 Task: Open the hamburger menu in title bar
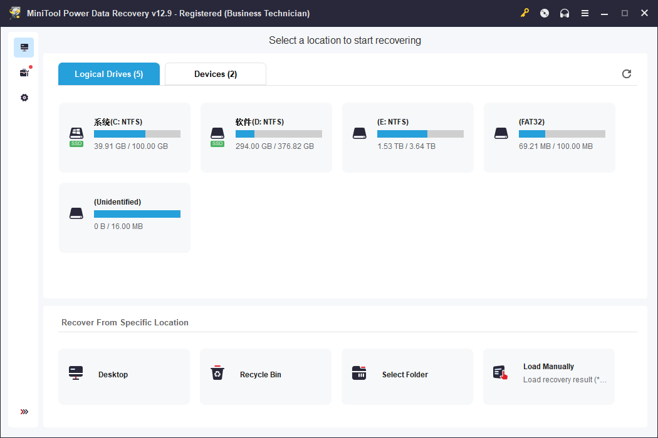[x=585, y=13]
